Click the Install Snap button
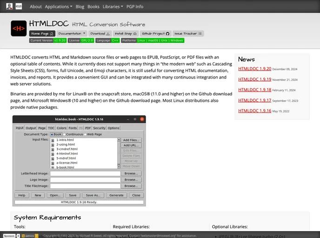The image size is (320, 238). (x=126, y=33)
